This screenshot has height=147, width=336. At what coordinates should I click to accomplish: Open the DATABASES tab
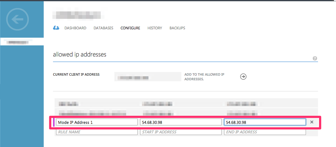tap(103, 28)
